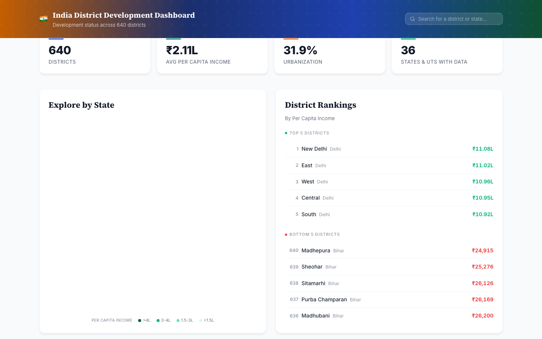
Task: Click the magnifying glass search icon
Action: point(413,19)
